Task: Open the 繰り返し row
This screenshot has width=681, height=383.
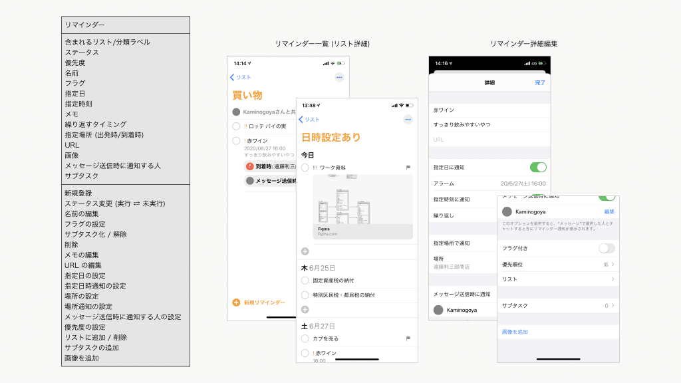Action: click(463, 215)
